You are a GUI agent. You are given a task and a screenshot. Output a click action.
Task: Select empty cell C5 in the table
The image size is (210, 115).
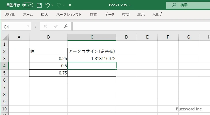click(x=92, y=73)
